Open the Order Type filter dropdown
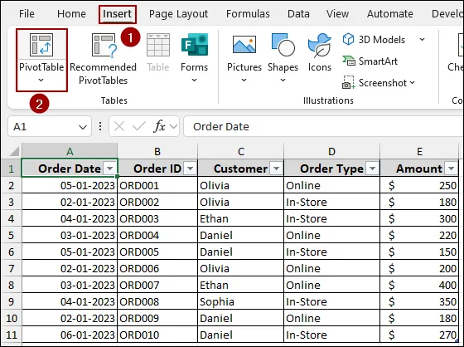The image size is (464, 347). (373, 169)
